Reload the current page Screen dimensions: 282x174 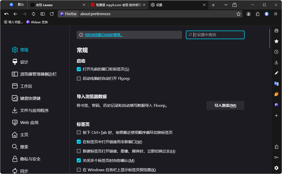52,14
